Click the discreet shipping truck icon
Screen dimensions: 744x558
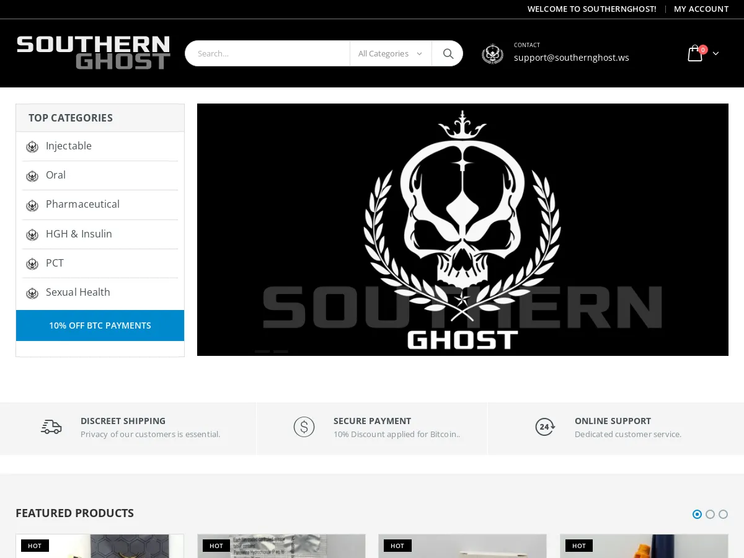51,427
